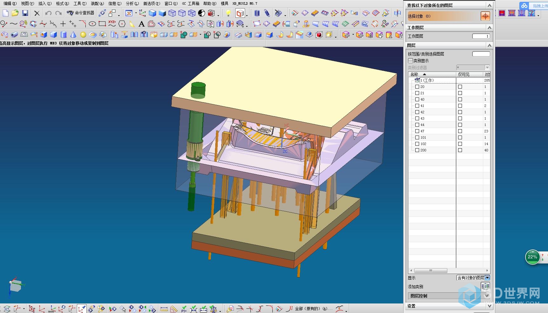Sort layers by 名称 column header

pyautogui.click(x=432, y=74)
